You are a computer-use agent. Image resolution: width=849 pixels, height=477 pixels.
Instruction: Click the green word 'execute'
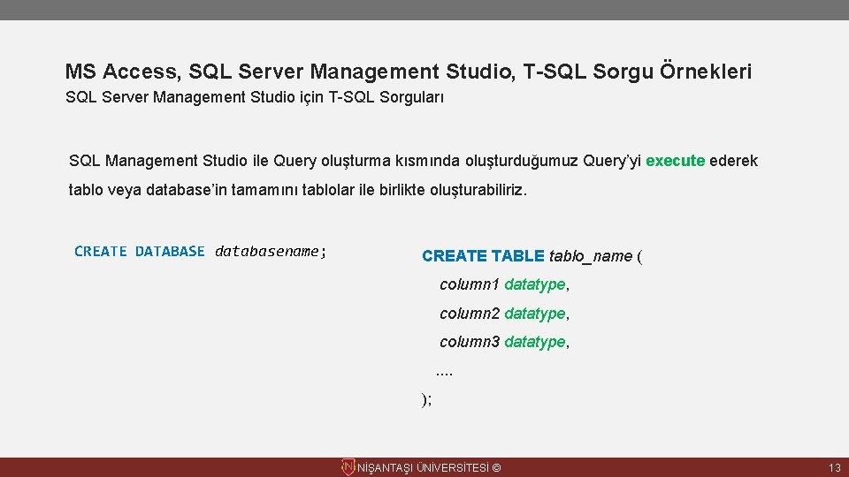[675, 161]
